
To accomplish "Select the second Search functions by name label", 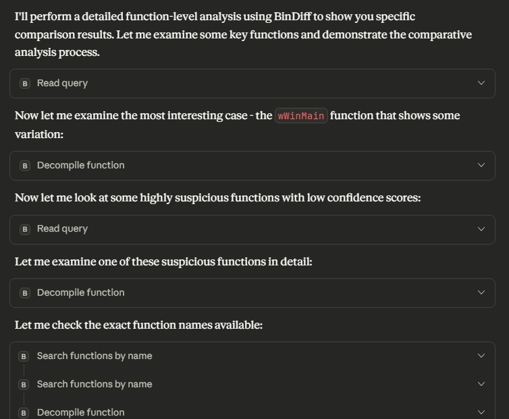I will click(95, 385).
